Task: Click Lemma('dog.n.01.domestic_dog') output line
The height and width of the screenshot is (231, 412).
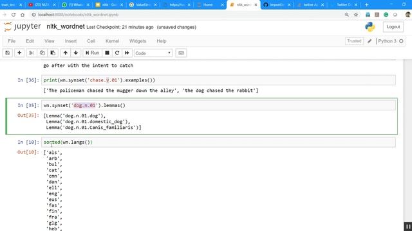Action: point(88,122)
